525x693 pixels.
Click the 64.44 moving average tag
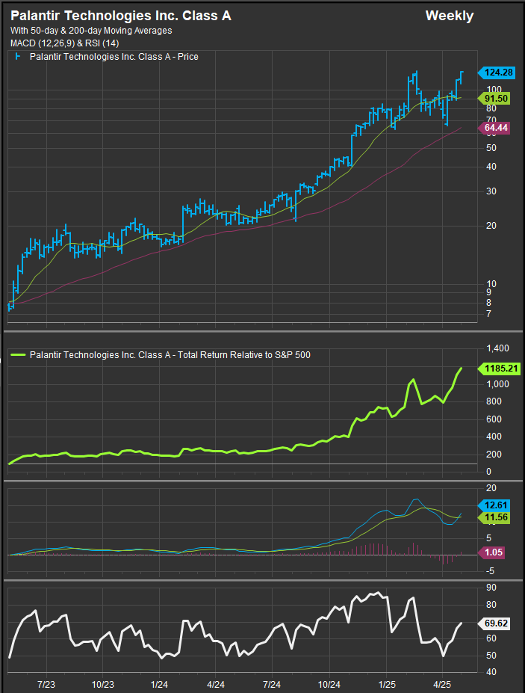pyautogui.click(x=494, y=128)
